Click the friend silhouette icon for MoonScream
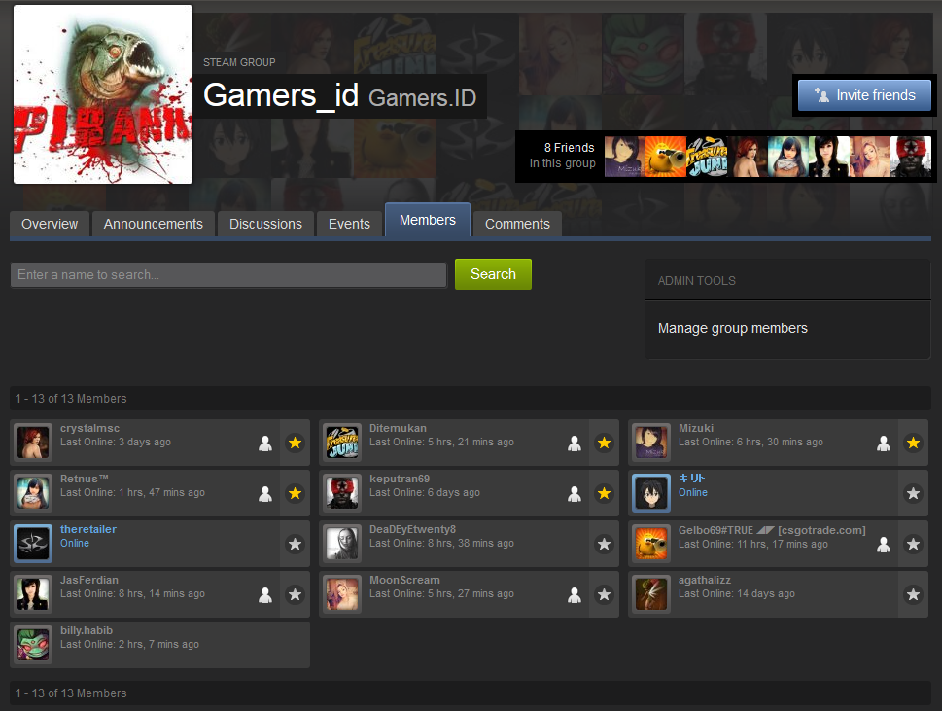 (575, 594)
